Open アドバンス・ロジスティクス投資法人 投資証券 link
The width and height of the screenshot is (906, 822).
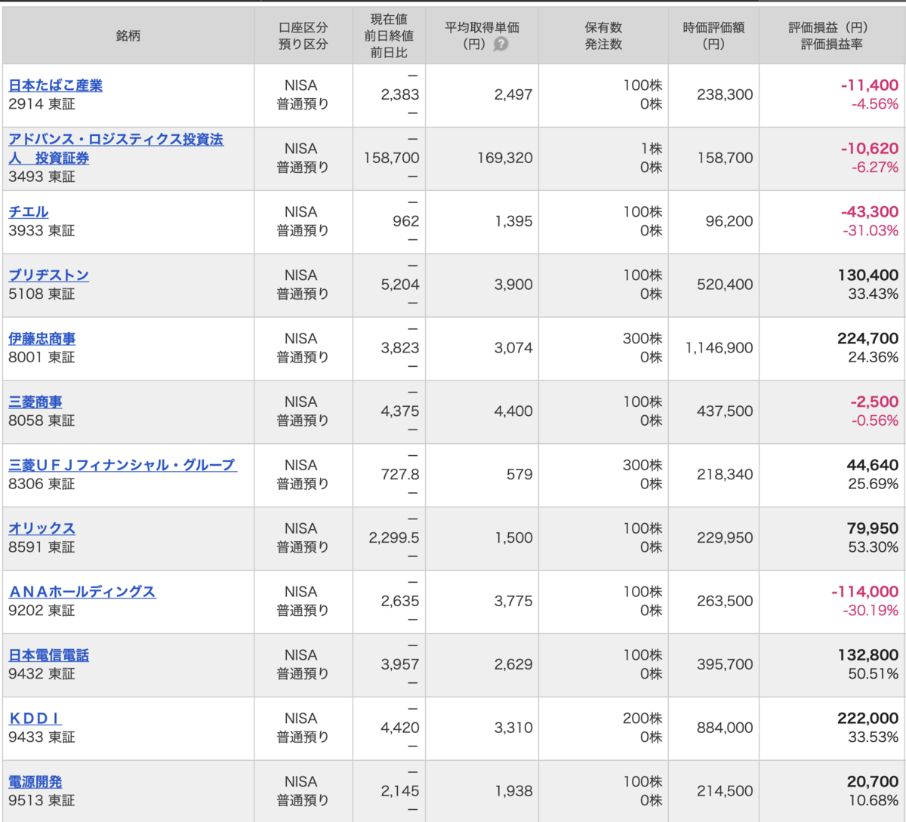(116, 148)
